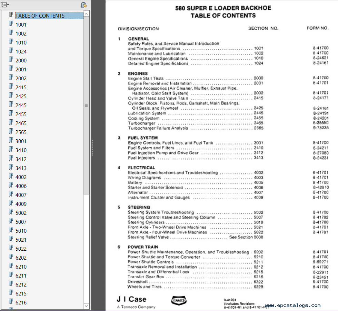The width and height of the screenshot is (338, 311).
Task: Click the 'ELECTRICAL' division heading
Action: point(141,168)
